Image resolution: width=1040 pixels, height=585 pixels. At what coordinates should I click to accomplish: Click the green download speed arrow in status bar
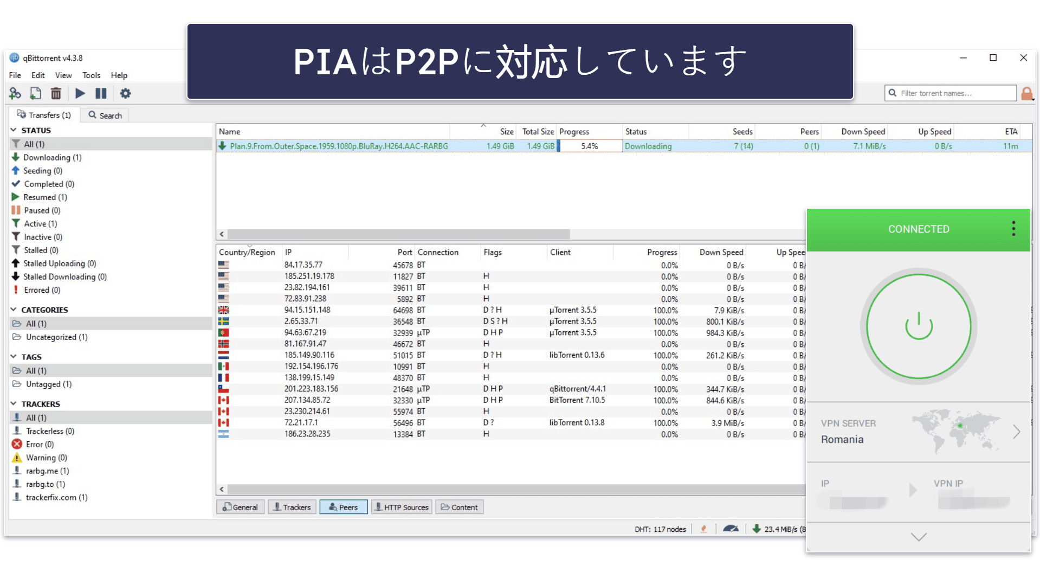757,529
